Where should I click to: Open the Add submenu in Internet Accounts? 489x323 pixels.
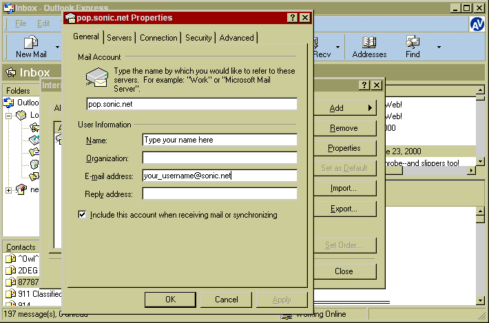point(345,108)
